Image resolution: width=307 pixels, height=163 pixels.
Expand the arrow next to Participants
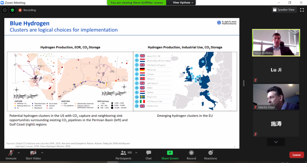point(136,153)
